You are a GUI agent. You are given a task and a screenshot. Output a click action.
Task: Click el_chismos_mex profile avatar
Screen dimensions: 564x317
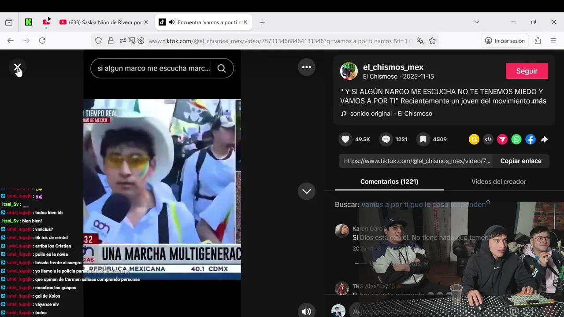coord(349,71)
